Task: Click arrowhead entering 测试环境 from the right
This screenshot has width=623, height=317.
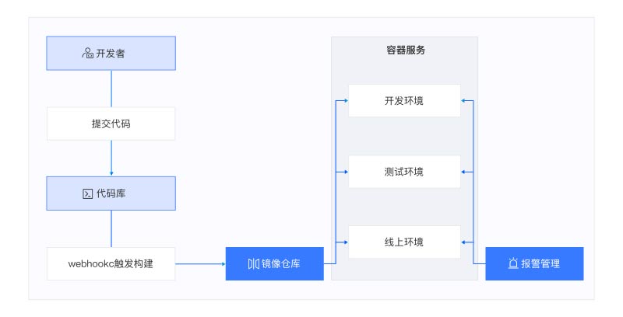Action: click(464, 171)
